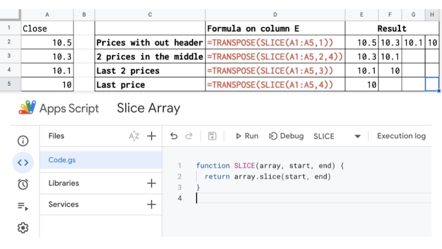The width and height of the screenshot is (442, 249).
Task: Click the redo arrow in editor toolbar
Action: [x=189, y=136]
